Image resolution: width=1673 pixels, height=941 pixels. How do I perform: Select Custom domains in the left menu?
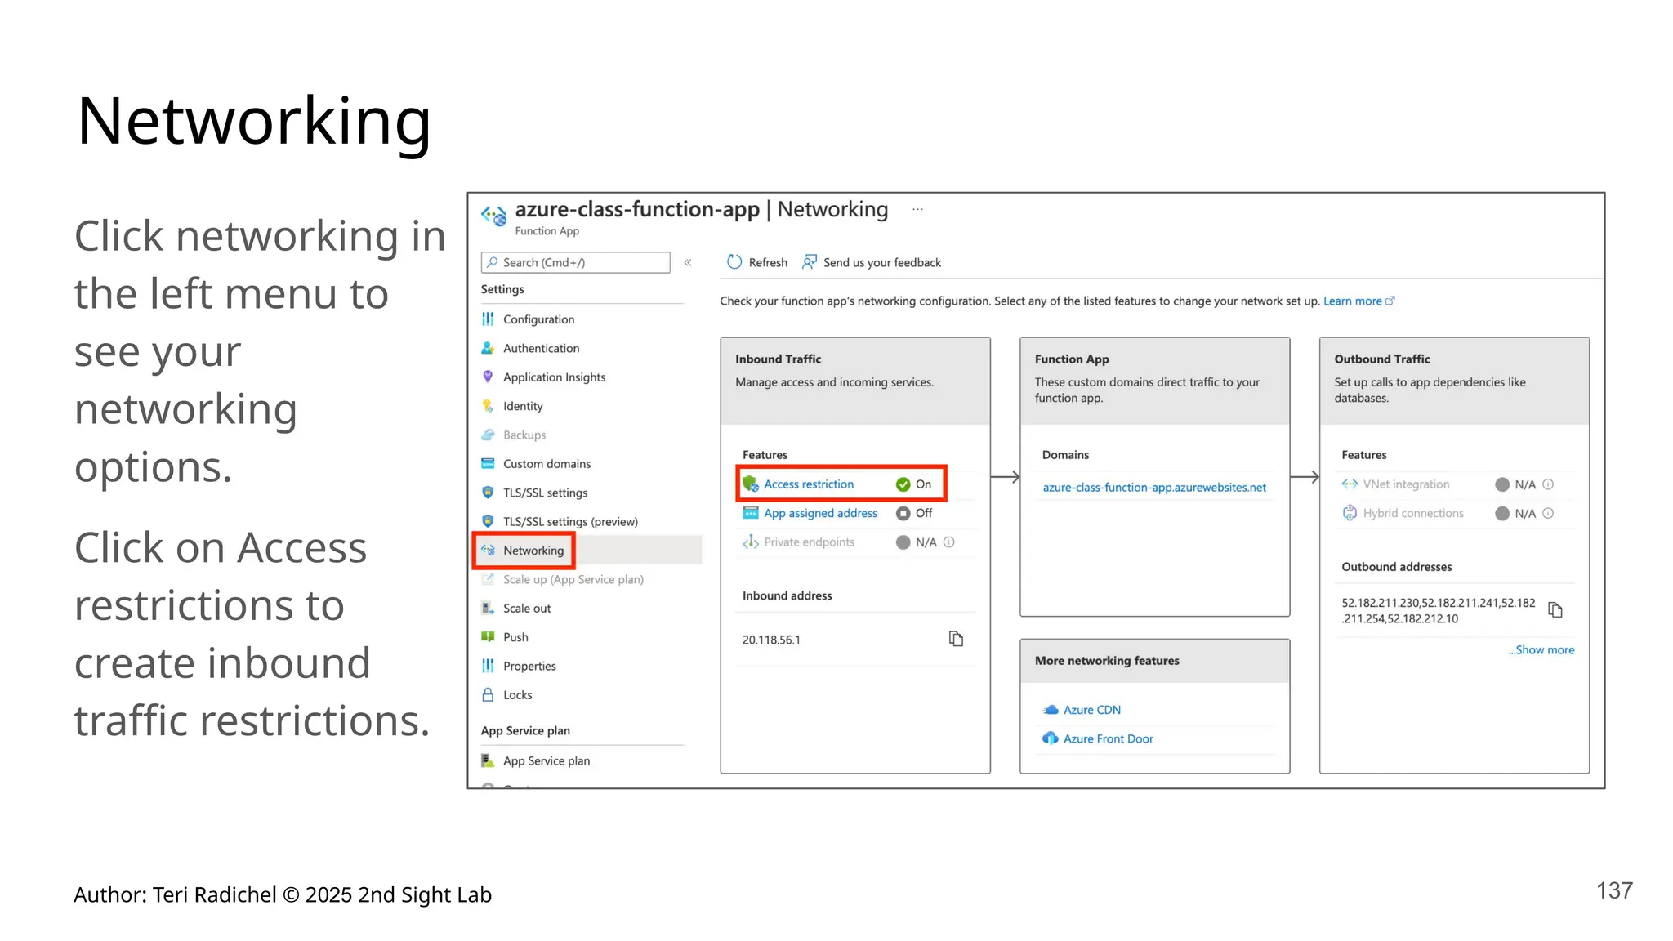click(547, 463)
